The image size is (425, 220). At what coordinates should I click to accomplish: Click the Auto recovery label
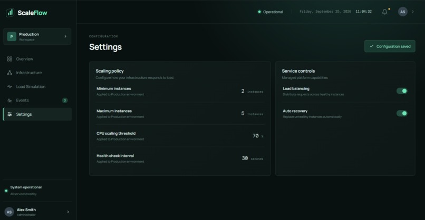coord(295,111)
